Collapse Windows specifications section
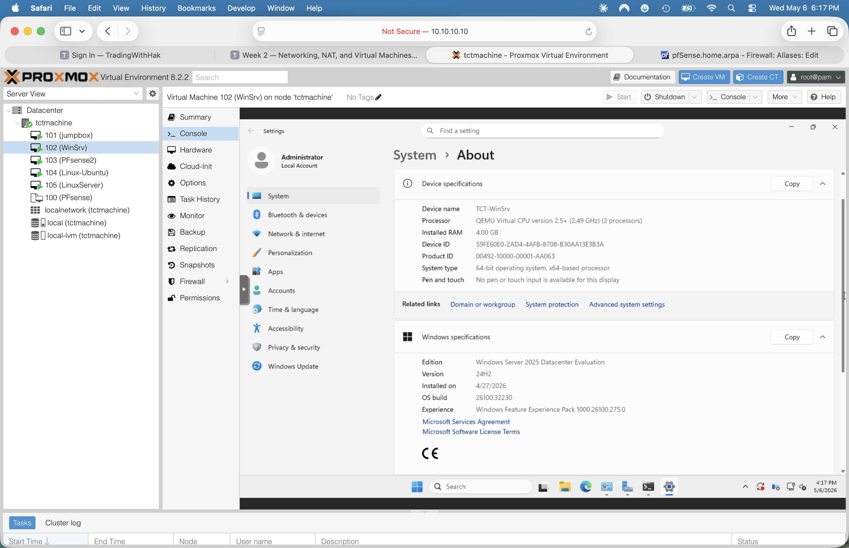The height and width of the screenshot is (548, 849). [x=823, y=337]
